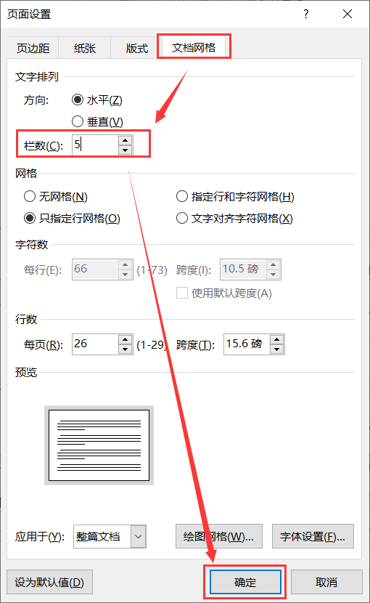This screenshot has width=370, height=603.
Task: Click the 跨度(T) field showing 15.6 磅
Action: point(247,344)
